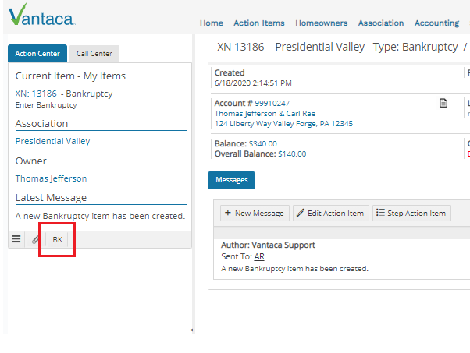Click the Presidential Valley association link
The width and height of the screenshot is (470, 353).
point(52,141)
